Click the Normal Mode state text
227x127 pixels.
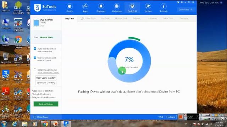tap(46, 37)
